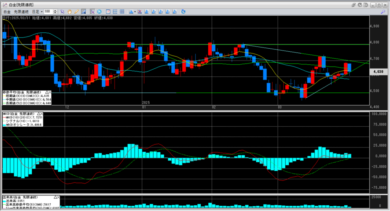Click the refresh chart icon in toolbar
The image size is (390, 211).
coord(183,12)
